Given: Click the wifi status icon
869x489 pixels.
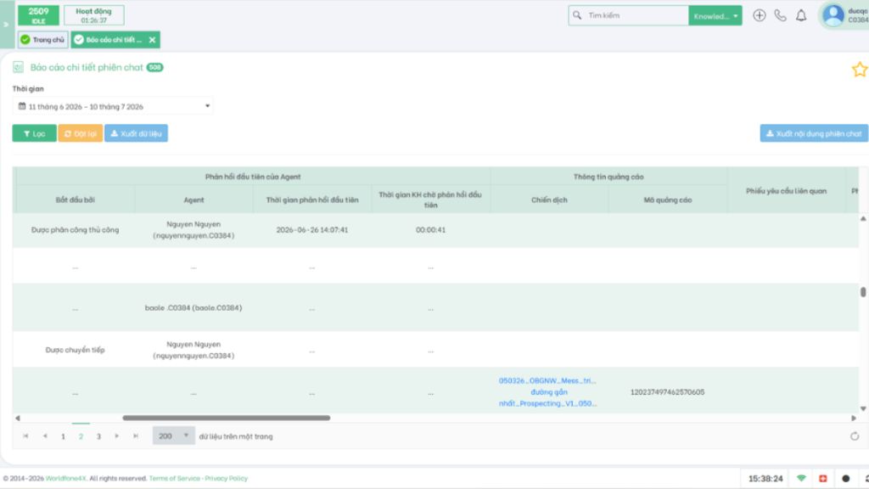Looking at the screenshot, I should [x=801, y=479].
